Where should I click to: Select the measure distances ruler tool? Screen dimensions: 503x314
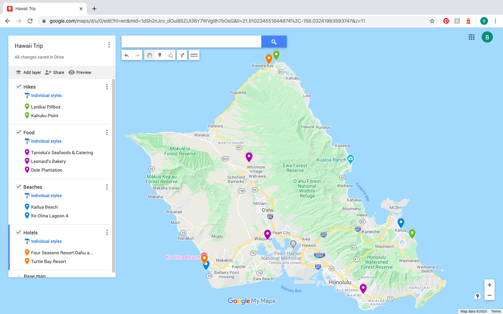(x=194, y=55)
